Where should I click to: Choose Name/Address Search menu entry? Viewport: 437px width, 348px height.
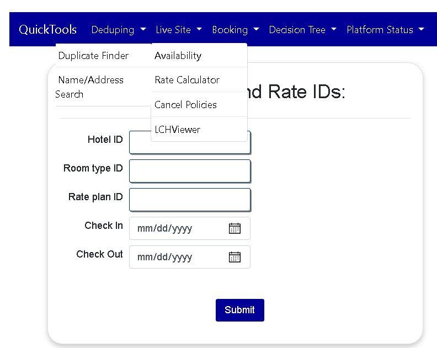(x=90, y=87)
